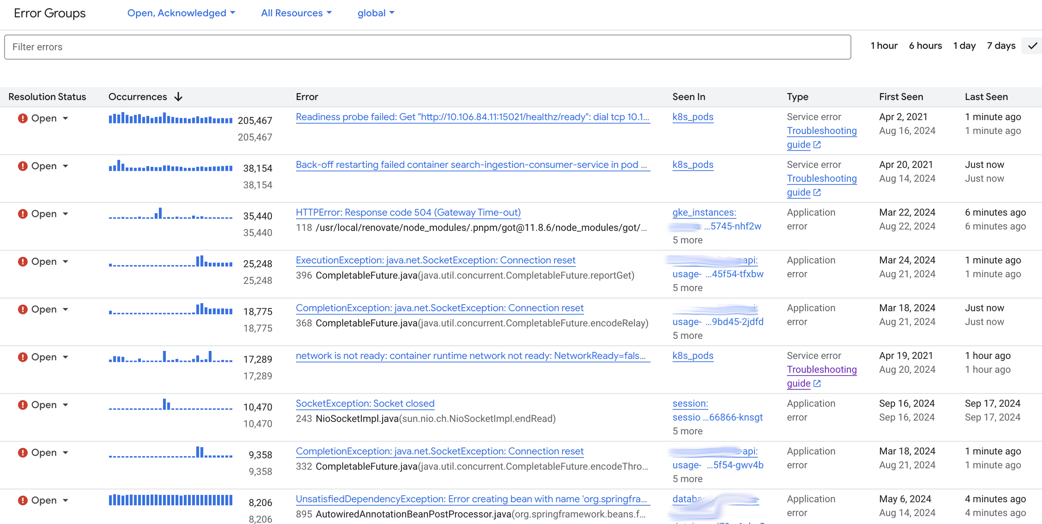1042x524 pixels.
Task: Open the HTTPError Response code 504 error link
Action: coord(408,213)
